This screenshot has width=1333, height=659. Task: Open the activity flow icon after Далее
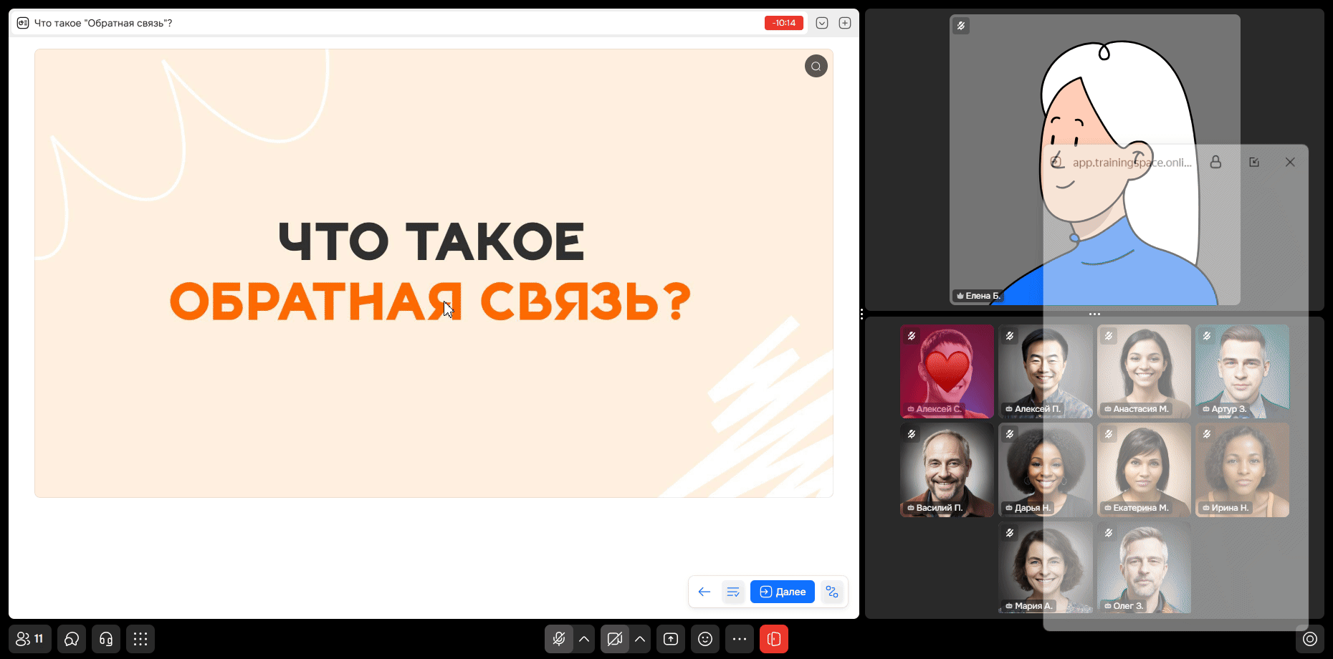832,592
